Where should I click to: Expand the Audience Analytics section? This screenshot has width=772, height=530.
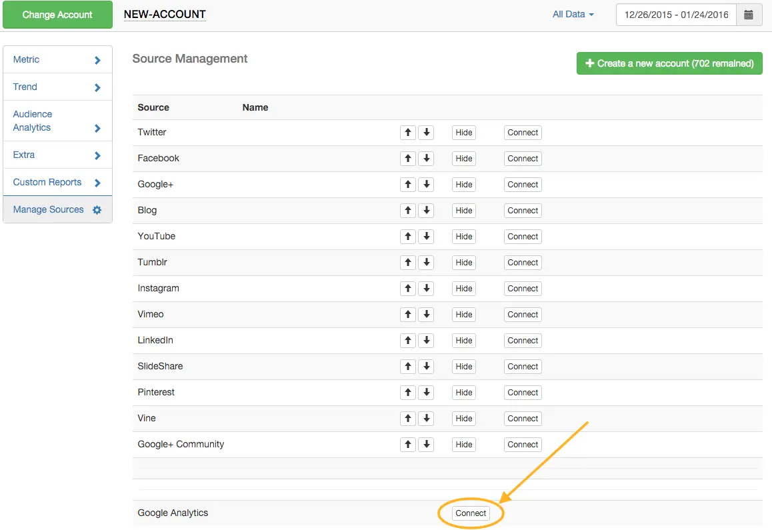click(57, 121)
